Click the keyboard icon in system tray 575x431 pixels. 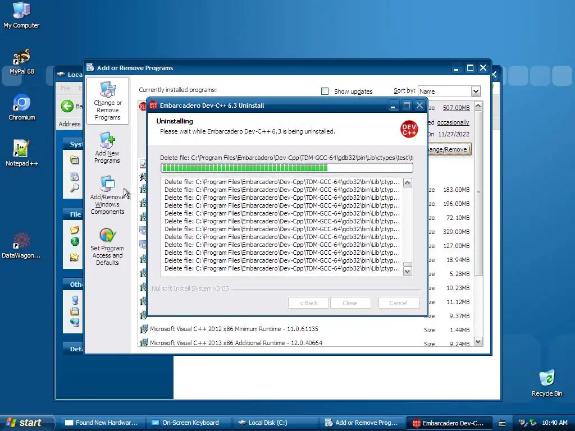(502, 423)
